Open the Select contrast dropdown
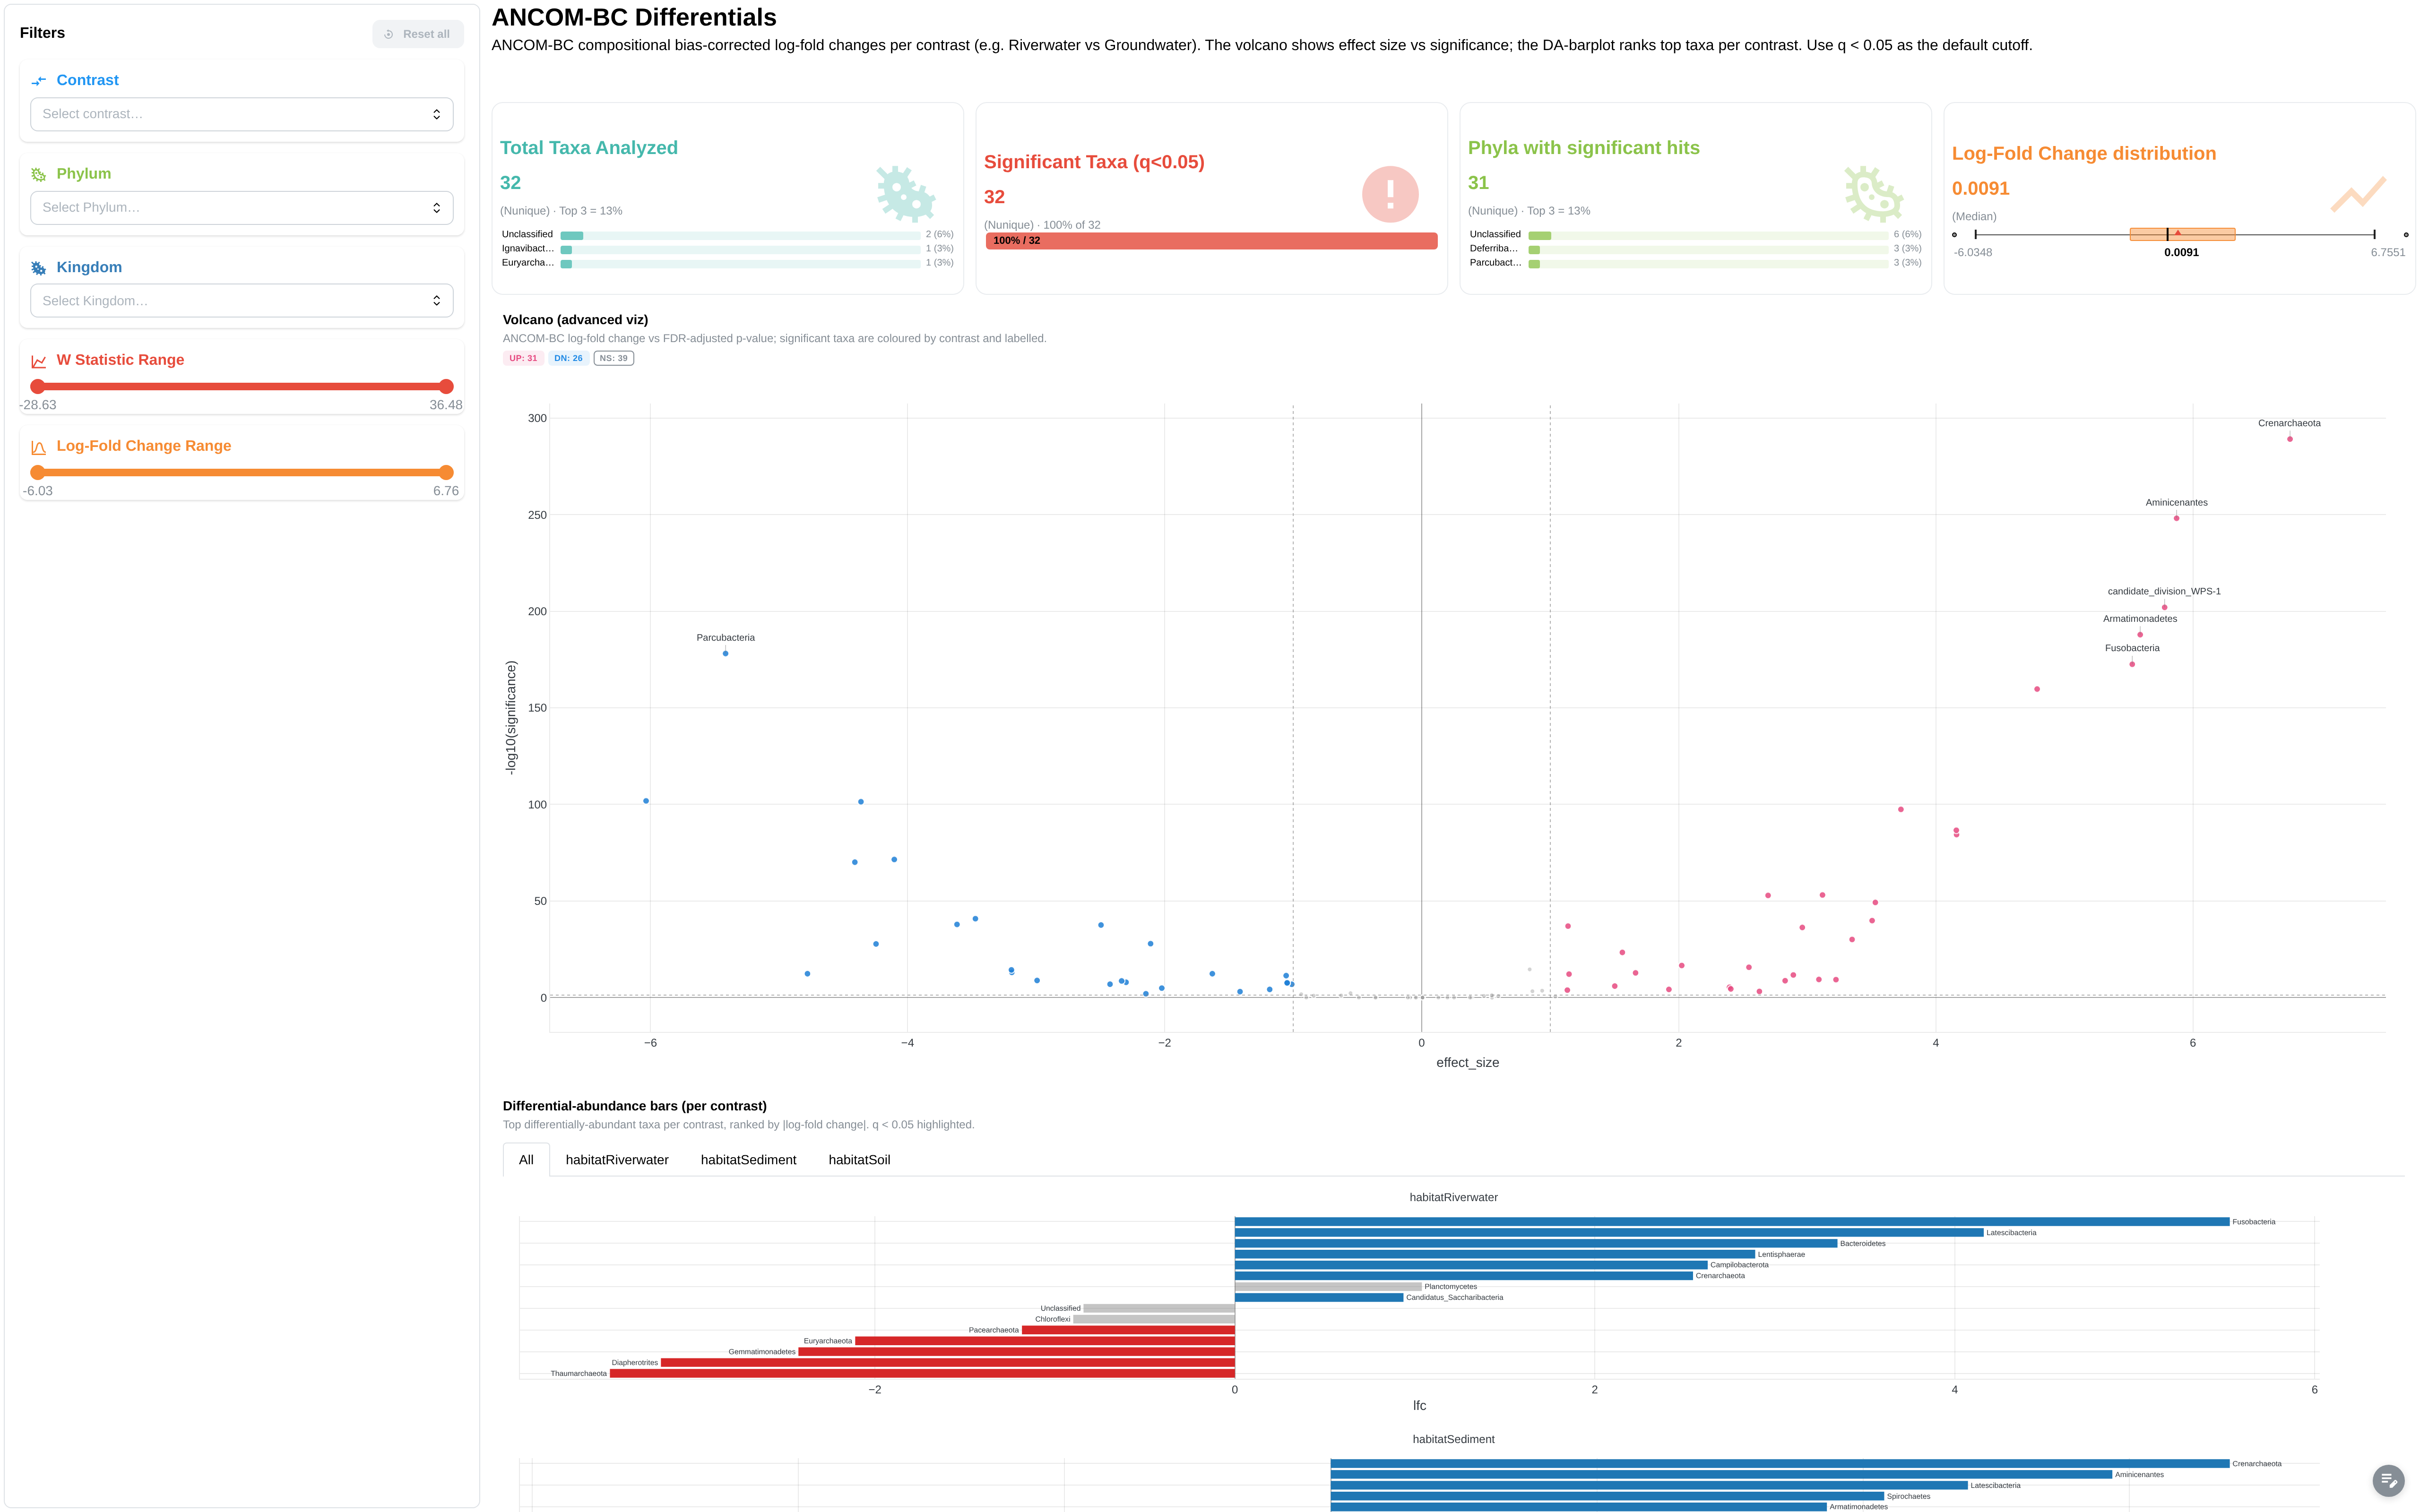The height and width of the screenshot is (1512, 2420). 241,114
